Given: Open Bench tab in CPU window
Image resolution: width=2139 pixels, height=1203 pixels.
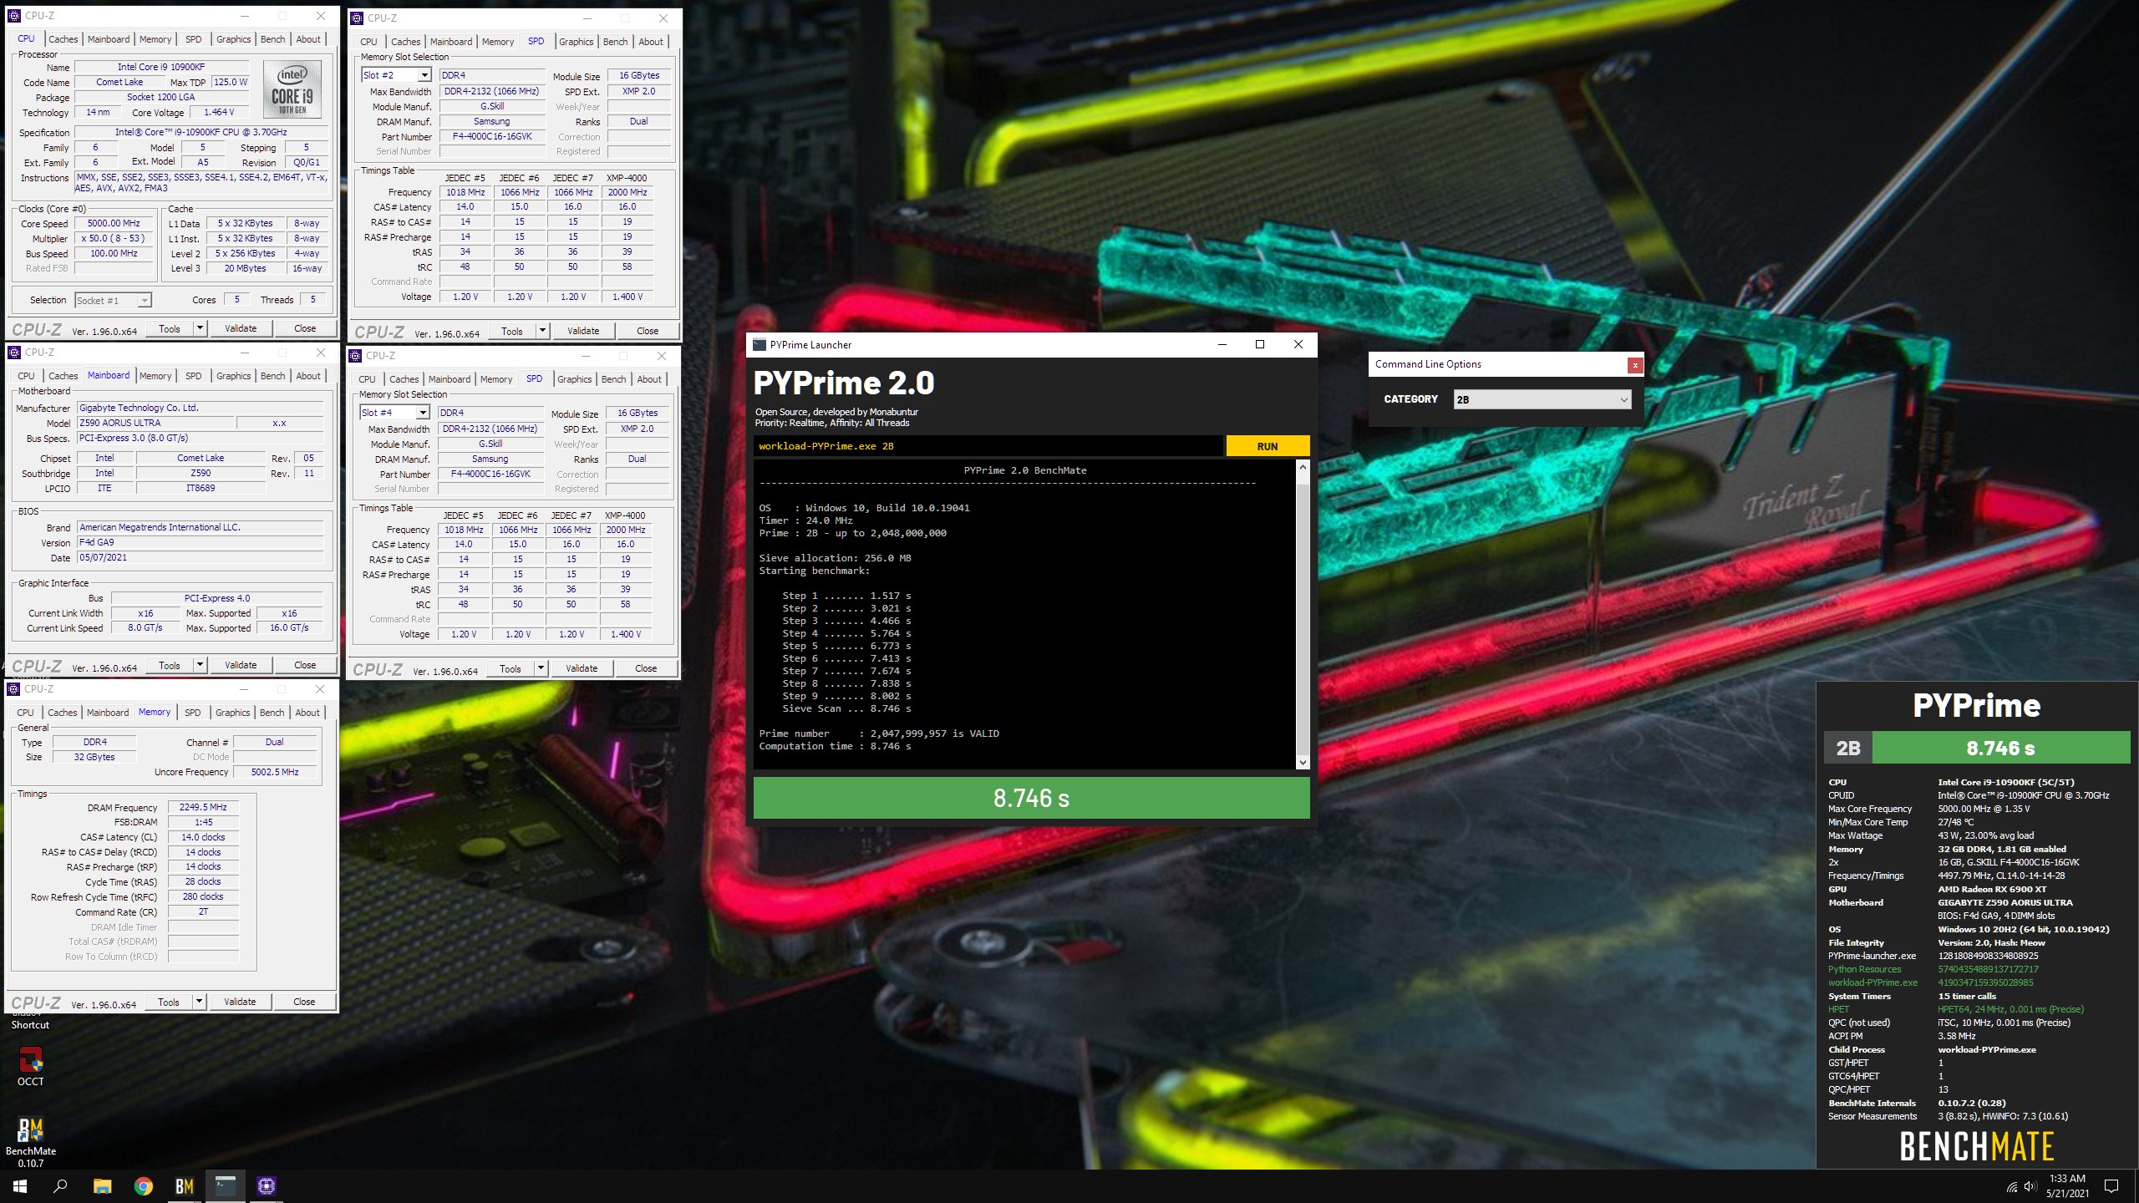Looking at the screenshot, I should pyautogui.click(x=272, y=39).
